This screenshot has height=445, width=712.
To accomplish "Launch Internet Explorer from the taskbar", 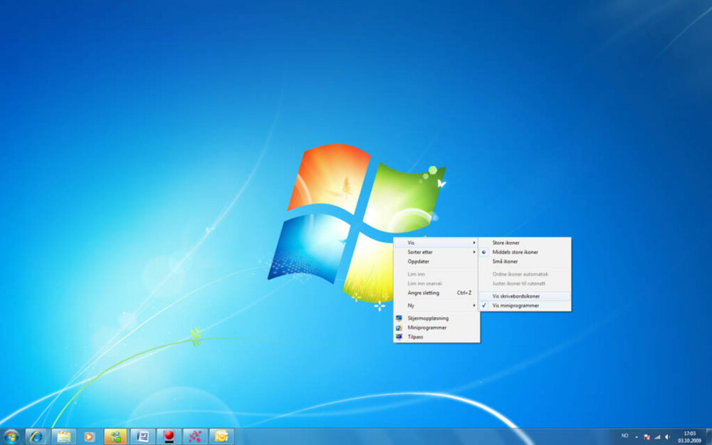I will point(36,437).
